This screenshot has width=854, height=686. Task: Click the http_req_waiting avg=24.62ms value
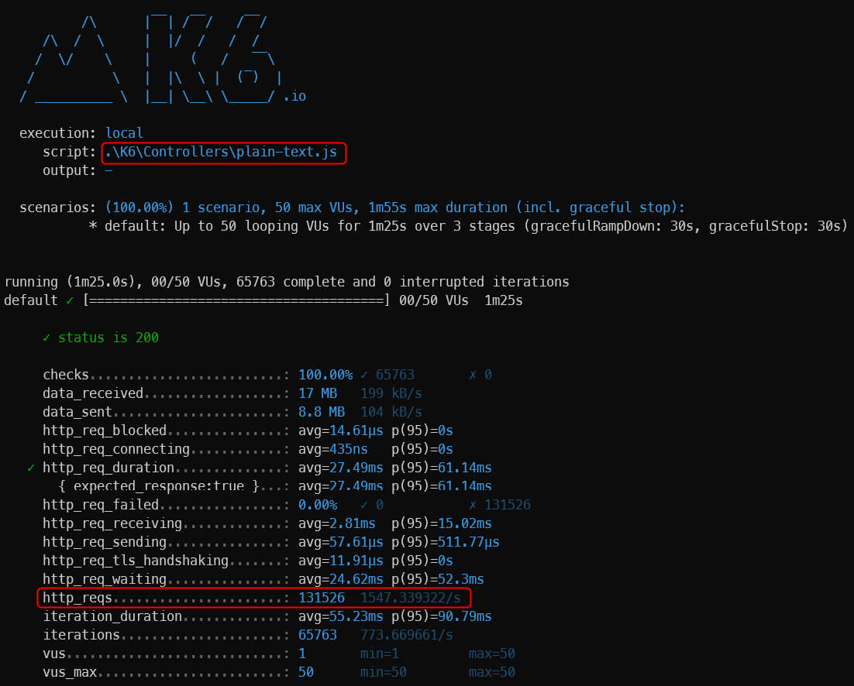340,579
